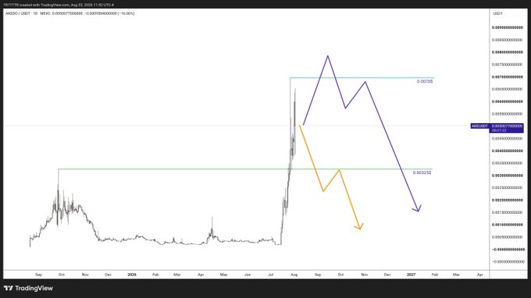Select the green horizontal support line
Viewport: 531px width, 298px height.
pos(245,169)
